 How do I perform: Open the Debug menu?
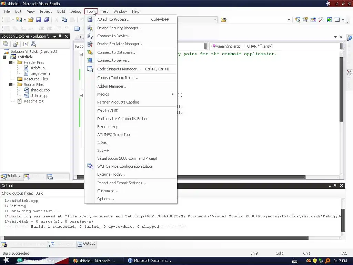[75, 11]
